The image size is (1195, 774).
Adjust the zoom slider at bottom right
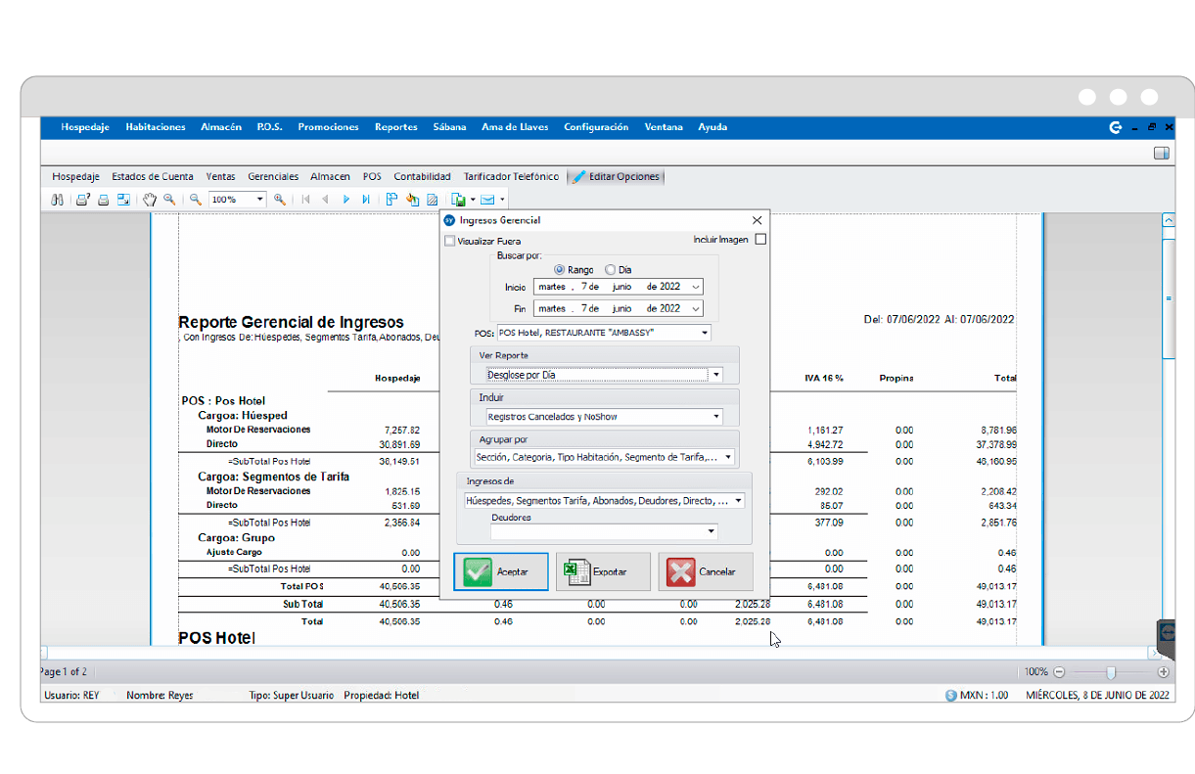pos(1112,672)
